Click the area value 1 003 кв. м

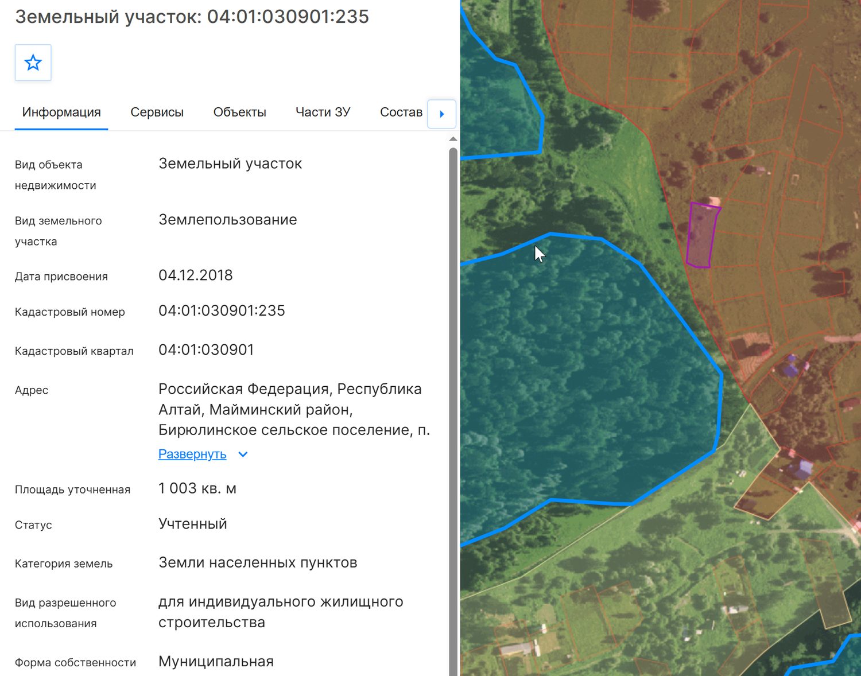(197, 488)
